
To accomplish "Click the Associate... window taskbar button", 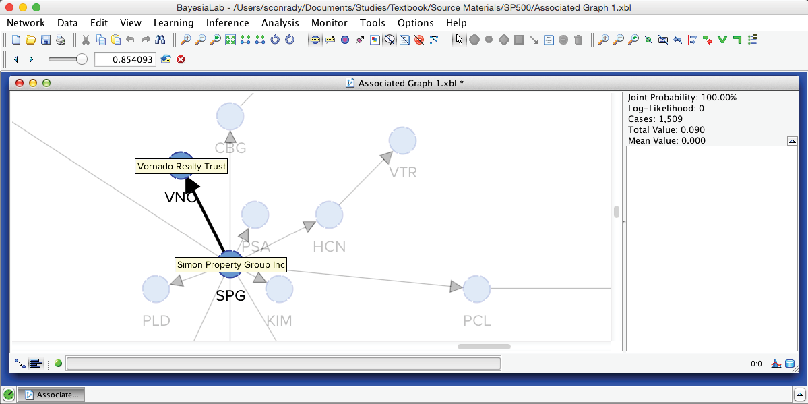I will (51, 395).
